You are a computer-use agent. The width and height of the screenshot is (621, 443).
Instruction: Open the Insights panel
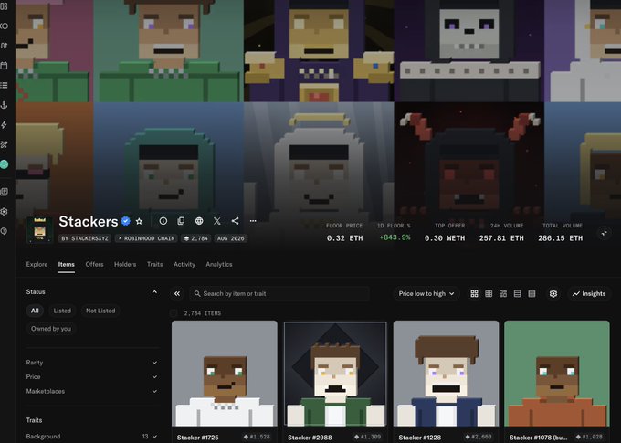(589, 293)
